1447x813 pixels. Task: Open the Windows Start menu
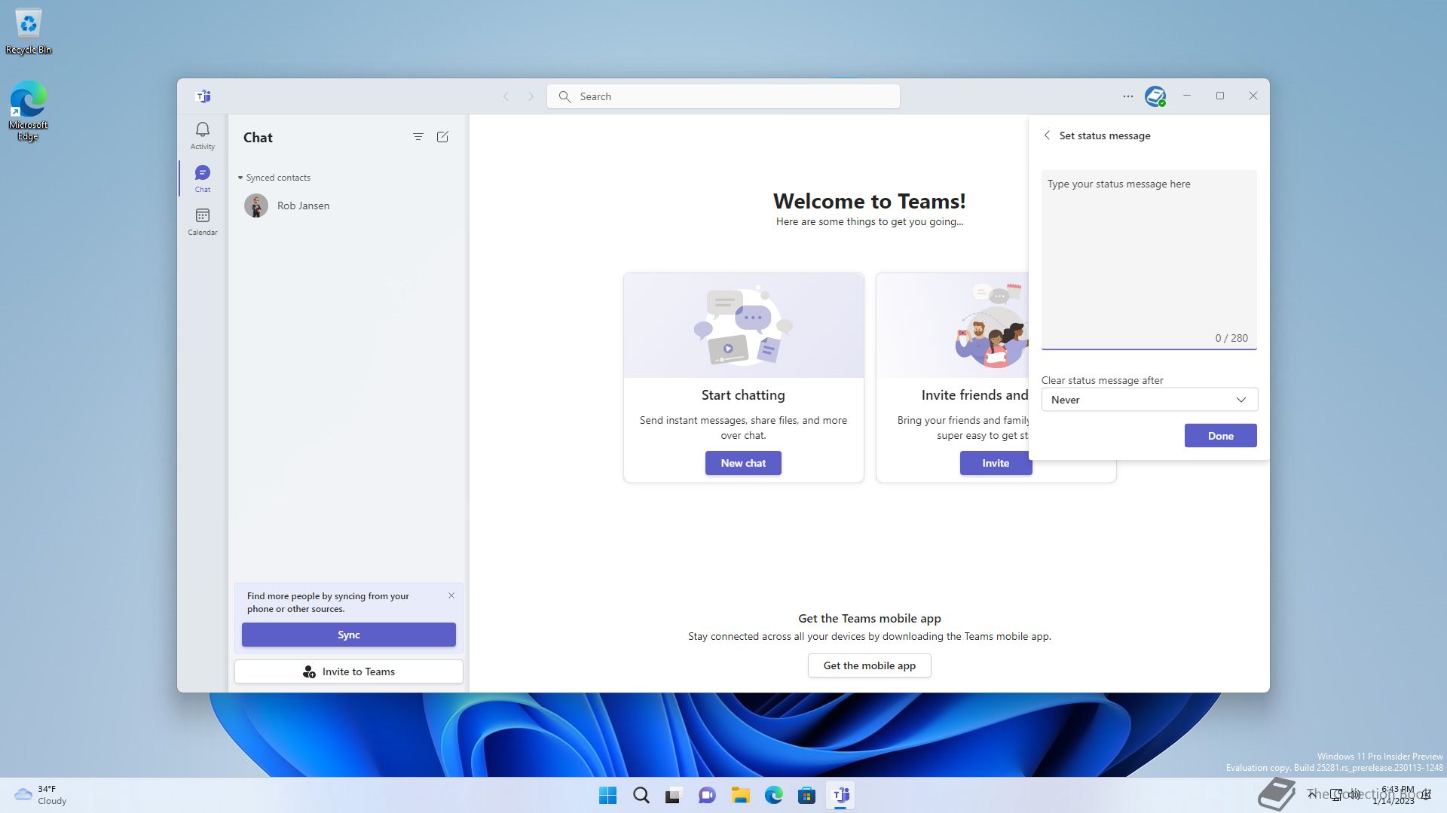607,795
